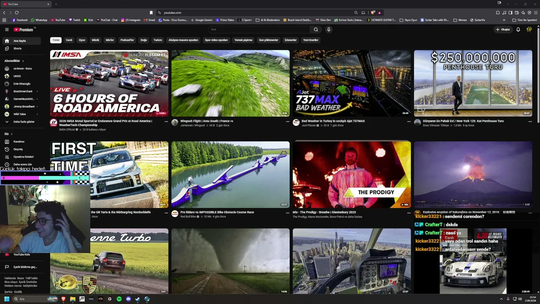The image size is (540, 304).
Task: Open options for Bad Weather in Turkey video
Action: [409, 121]
